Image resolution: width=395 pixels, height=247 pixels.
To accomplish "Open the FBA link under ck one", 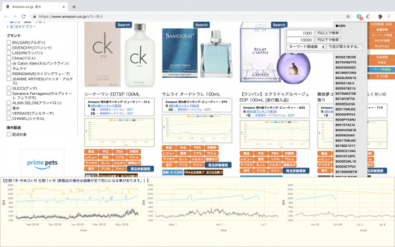I will click(x=119, y=151).
